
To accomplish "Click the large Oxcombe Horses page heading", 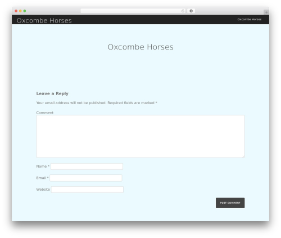I will (140, 47).
